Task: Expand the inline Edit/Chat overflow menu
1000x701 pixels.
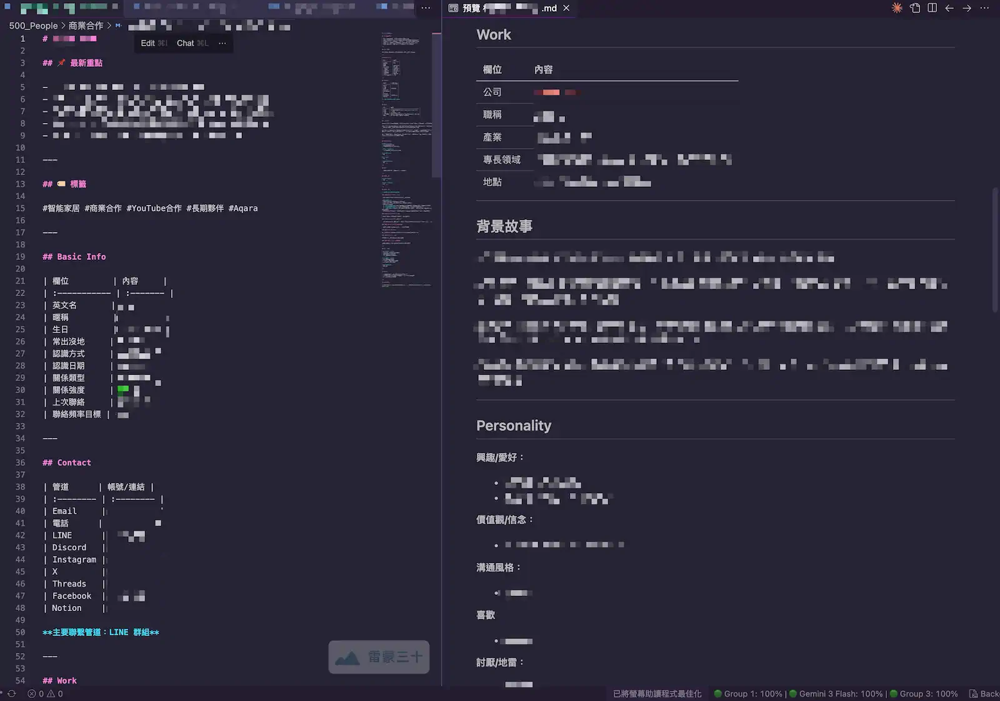Action: [222, 43]
